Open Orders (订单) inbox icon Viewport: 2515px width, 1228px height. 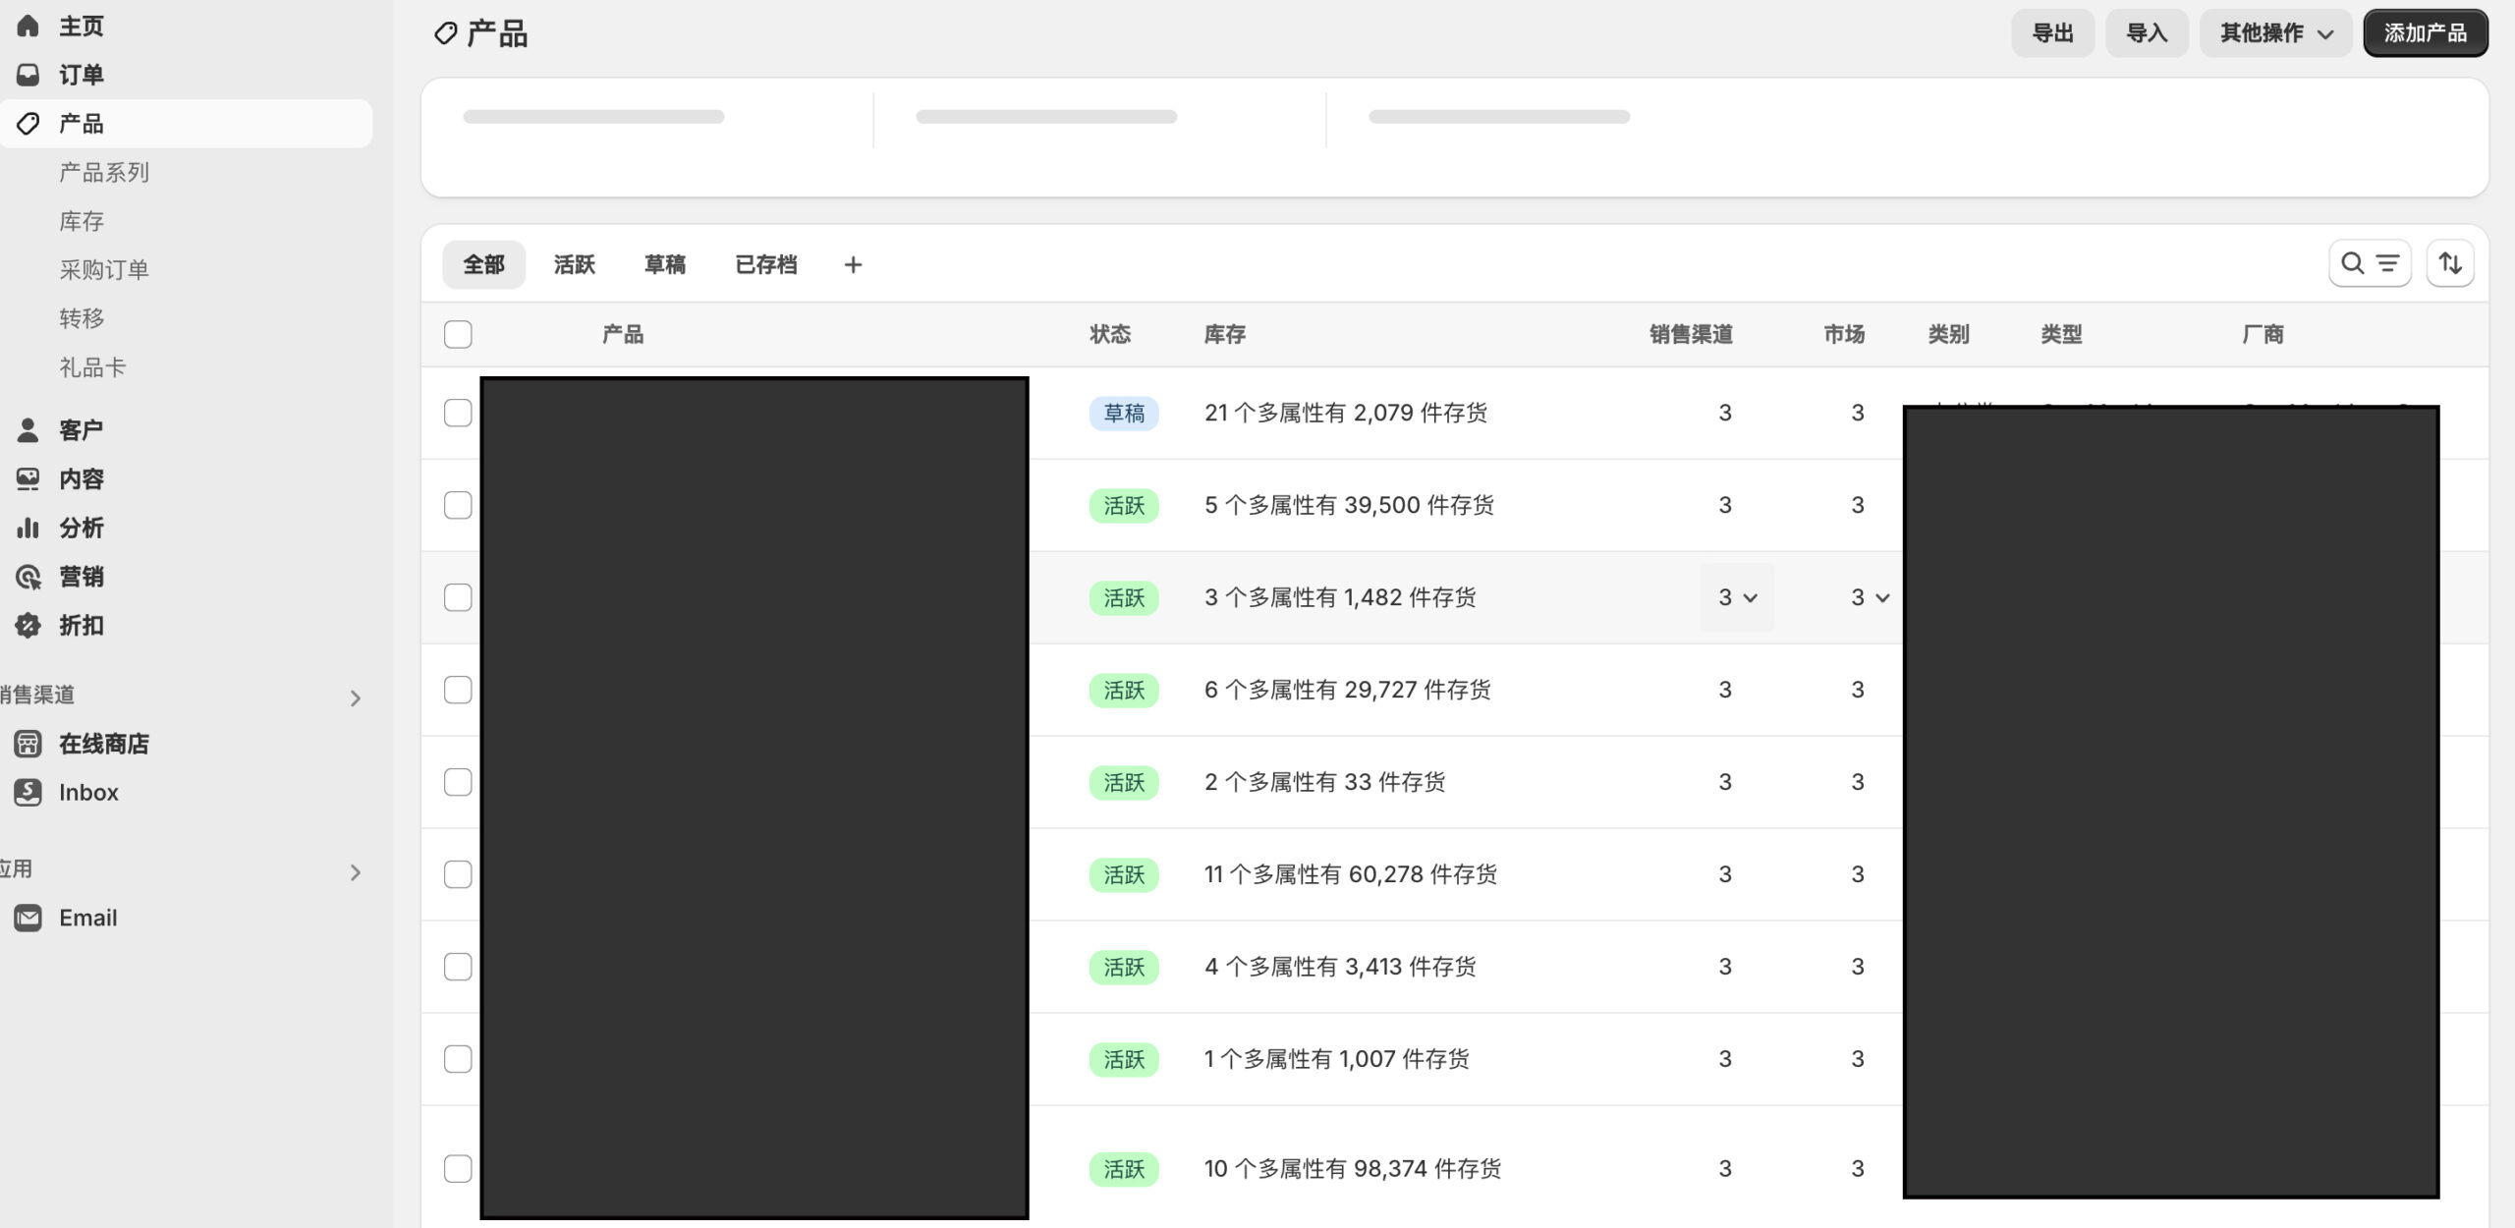(x=28, y=75)
